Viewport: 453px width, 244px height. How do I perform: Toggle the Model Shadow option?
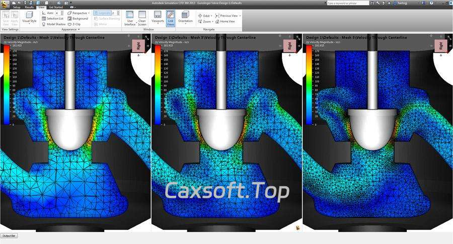click(53, 24)
